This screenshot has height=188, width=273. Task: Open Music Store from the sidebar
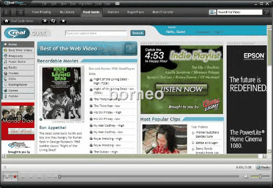pyautogui.click(x=18, y=61)
